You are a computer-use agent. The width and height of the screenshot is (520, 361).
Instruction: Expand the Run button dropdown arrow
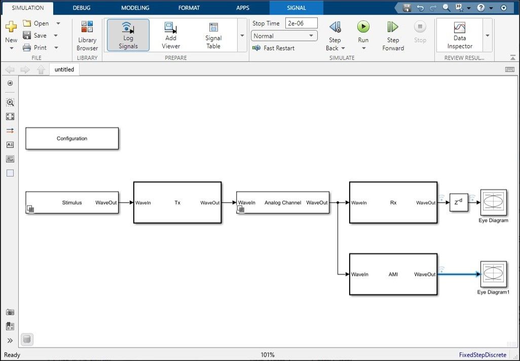[x=363, y=48]
